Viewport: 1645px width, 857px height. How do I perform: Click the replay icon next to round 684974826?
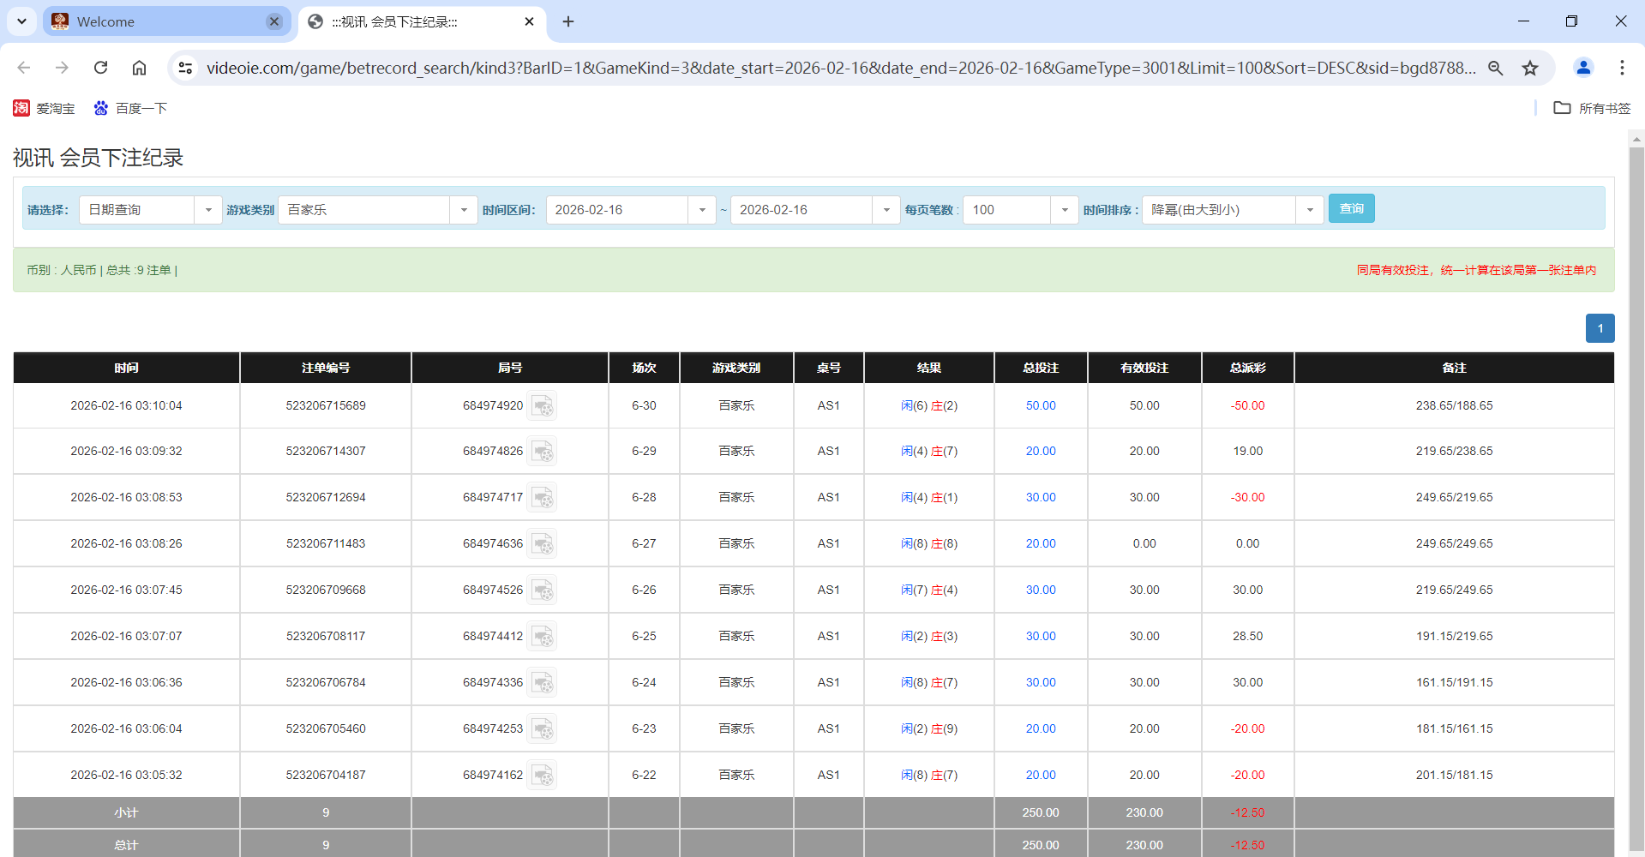coord(543,451)
